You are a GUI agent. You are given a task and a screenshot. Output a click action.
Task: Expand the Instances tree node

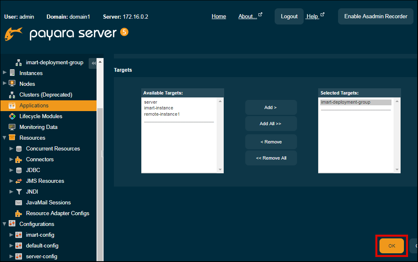click(5, 73)
